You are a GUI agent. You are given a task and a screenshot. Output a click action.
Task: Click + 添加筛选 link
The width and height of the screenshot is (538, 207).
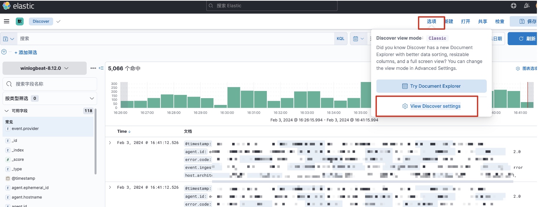click(x=26, y=52)
